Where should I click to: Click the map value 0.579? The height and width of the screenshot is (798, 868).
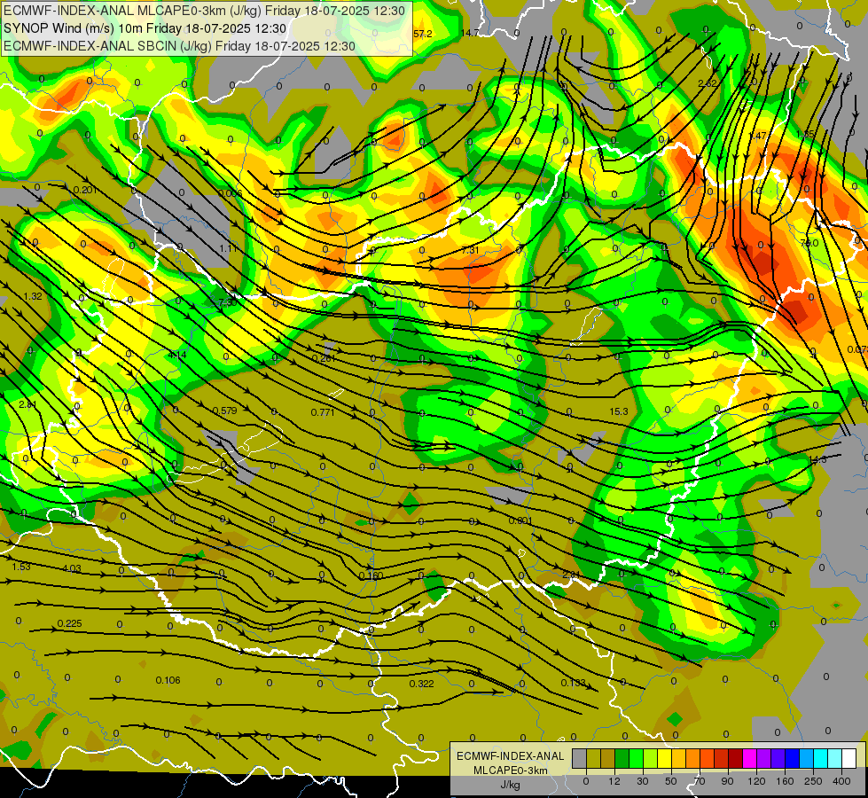click(x=224, y=411)
